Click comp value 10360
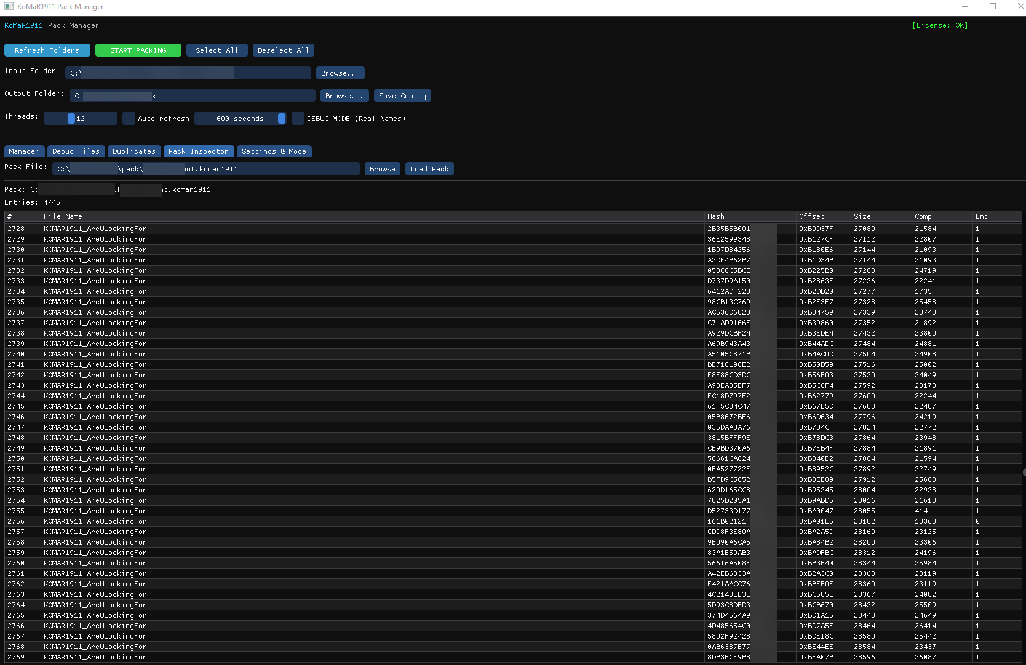Image resolution: width=1026 pixels, height=665 pixels. pos(925,521)
